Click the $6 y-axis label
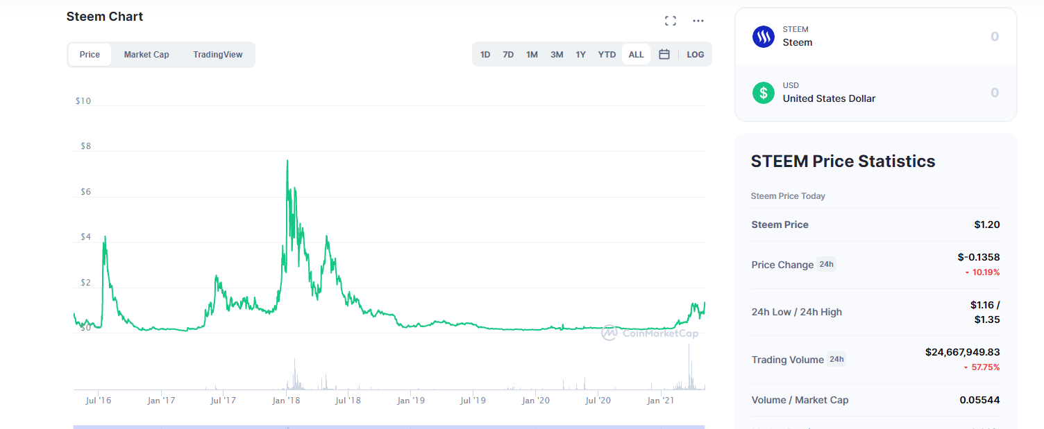 (86, 192)
